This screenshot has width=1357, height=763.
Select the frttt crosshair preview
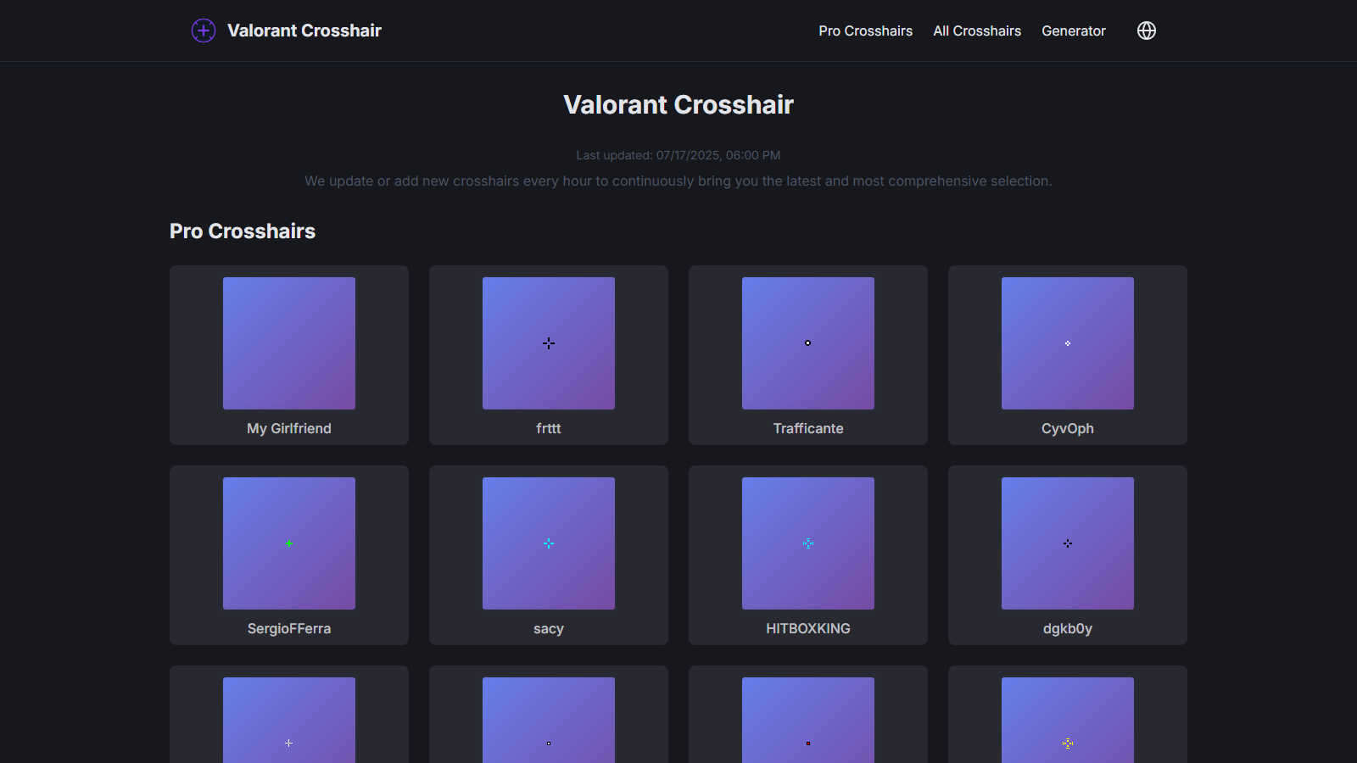[x=549, y=343]
